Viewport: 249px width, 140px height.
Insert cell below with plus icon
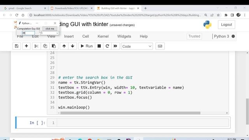[x=26, y=46]
